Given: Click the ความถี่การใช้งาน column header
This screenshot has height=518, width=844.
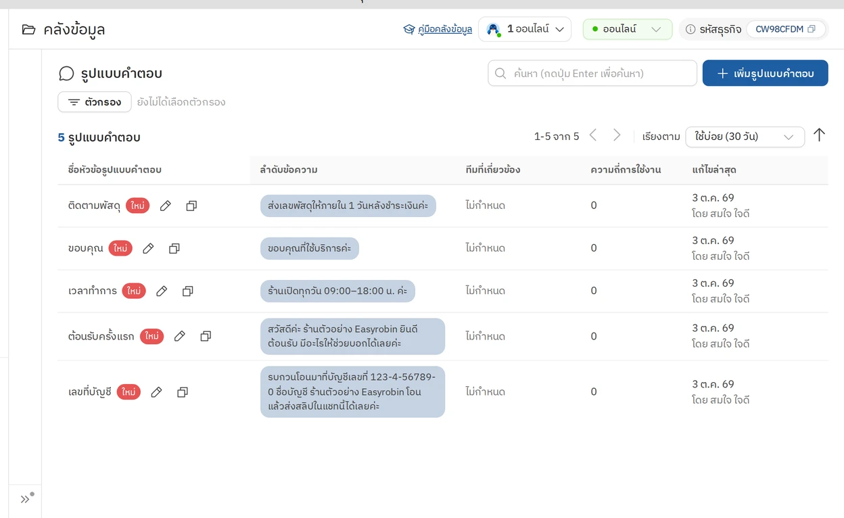Looking at the screenshot, I should [x=626, y=170].
